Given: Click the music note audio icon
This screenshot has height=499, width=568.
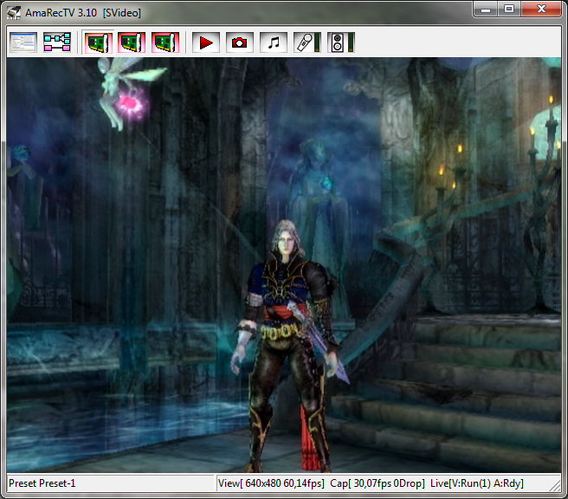Looking at the screenshot, I should 273,42.
